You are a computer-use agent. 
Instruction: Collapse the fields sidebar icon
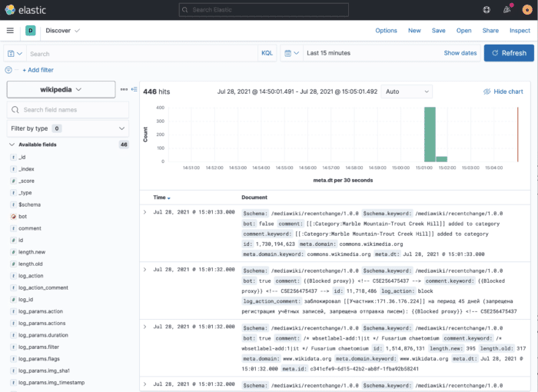pos(134,89)
